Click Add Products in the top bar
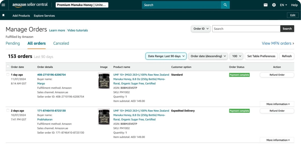Image resolution: width=301 pixels, height=144 pixels. [x=21, y=16]
